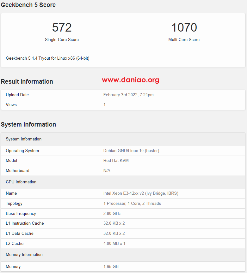Click the 'L2 Cache' row label
The height and width of the screenshot is (273, 247).
coord(15,244)
